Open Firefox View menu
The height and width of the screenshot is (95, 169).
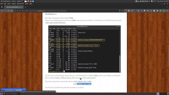[9, 4]
